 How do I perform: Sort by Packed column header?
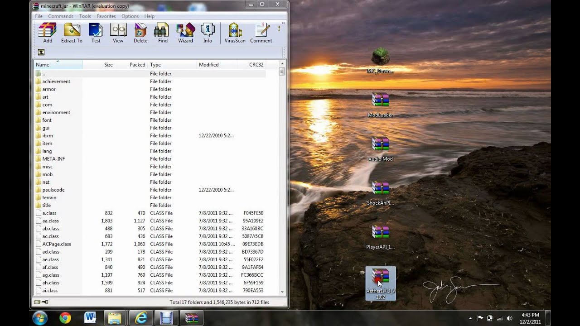(x=131, y=65)
